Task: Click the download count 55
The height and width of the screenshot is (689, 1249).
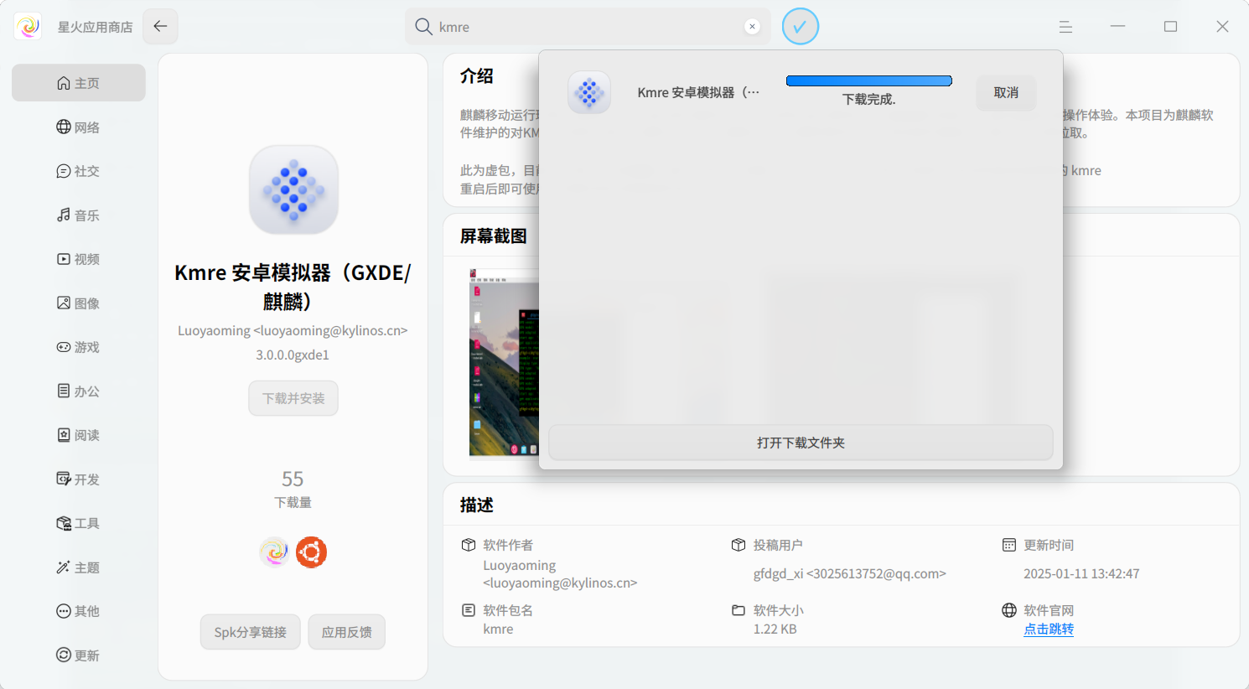Action: click(x=293, y=479)
